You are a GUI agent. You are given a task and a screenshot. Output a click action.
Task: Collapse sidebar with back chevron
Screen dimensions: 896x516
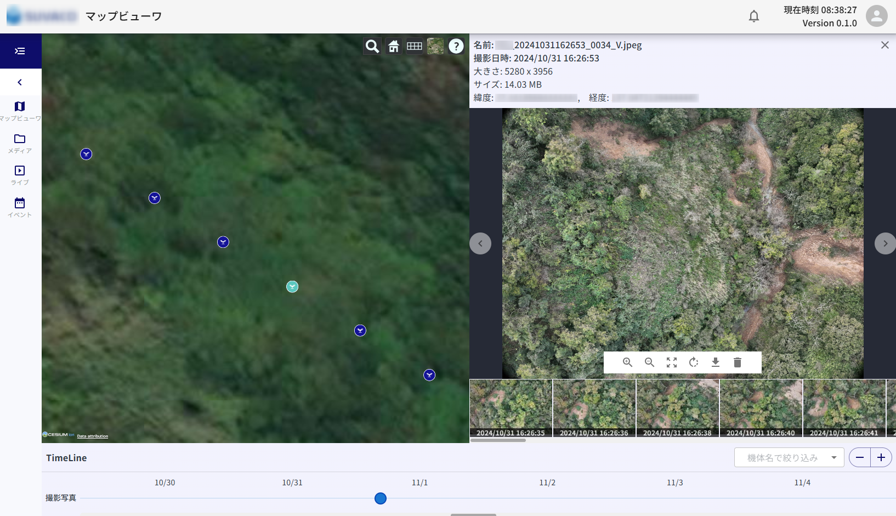point(20,82)
